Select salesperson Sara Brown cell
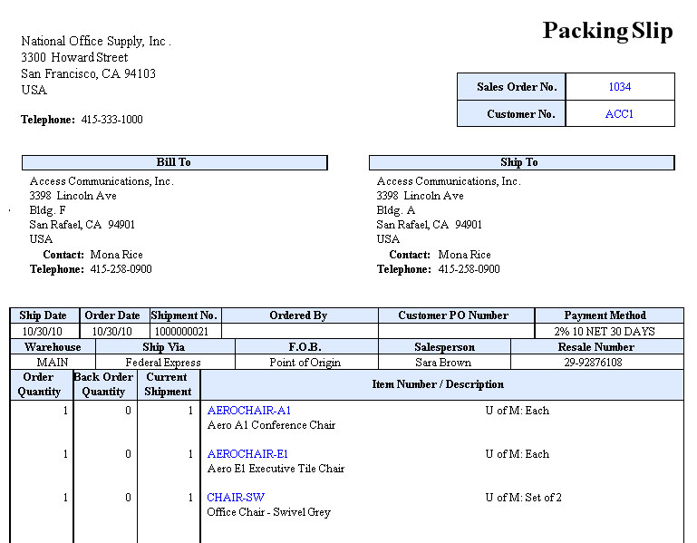 (x=443, y=363)
